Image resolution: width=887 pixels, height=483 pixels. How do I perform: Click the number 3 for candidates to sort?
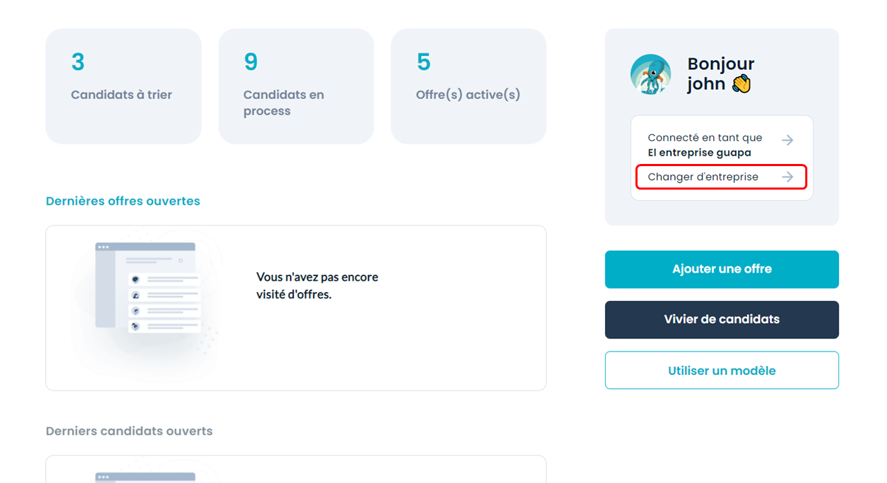pos(78,62)
